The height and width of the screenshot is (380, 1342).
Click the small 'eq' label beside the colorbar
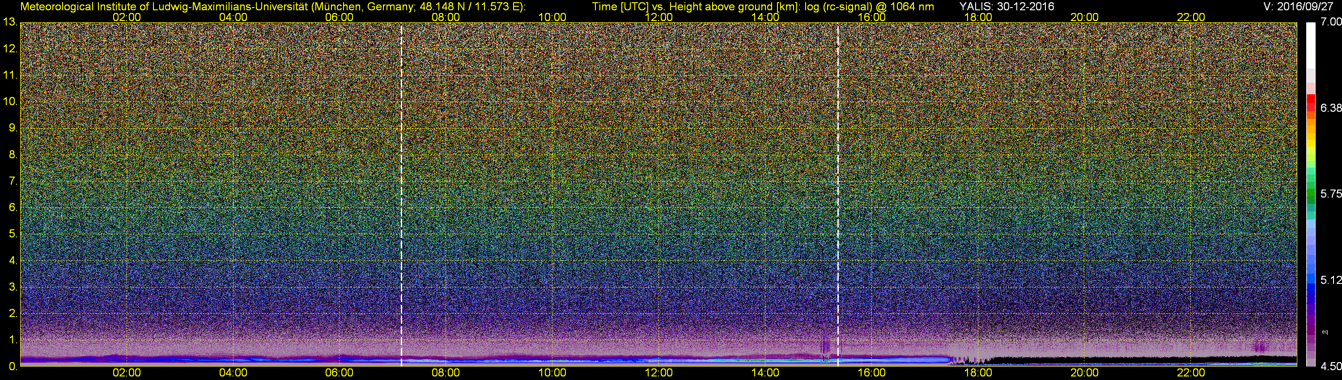click(1325, 331)
